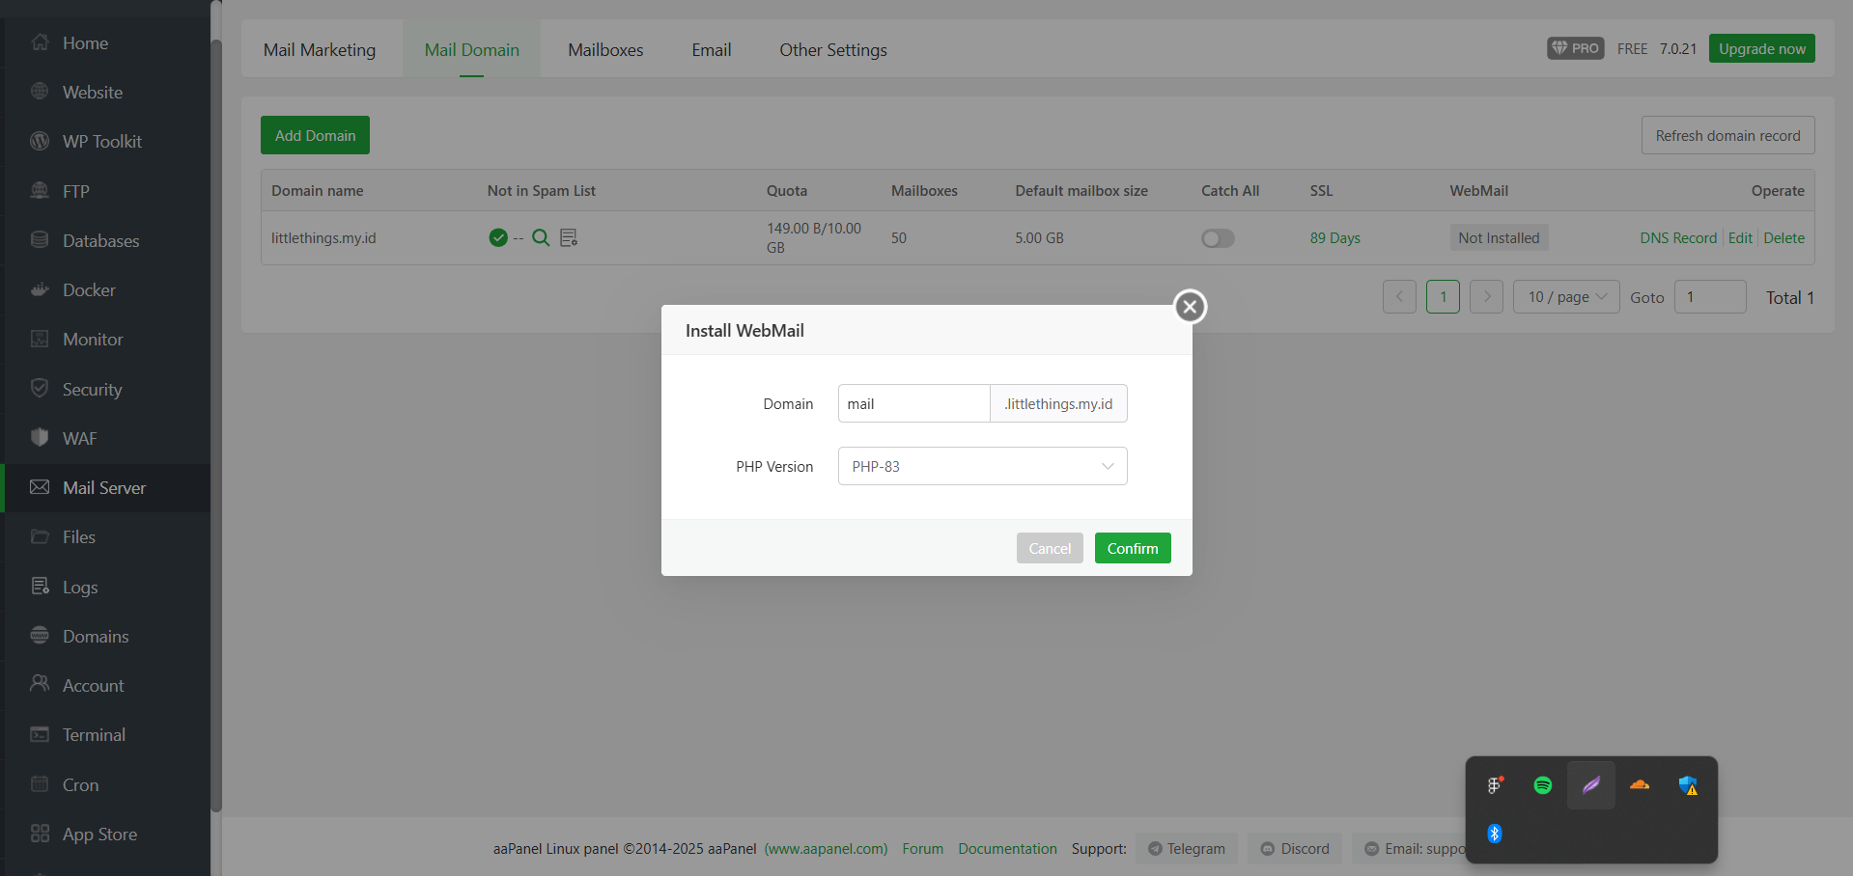1853x876 pixels.
Task: Click the magnifier spam-check icon for littlethings.my.id
Action: (x=541, y=237)
